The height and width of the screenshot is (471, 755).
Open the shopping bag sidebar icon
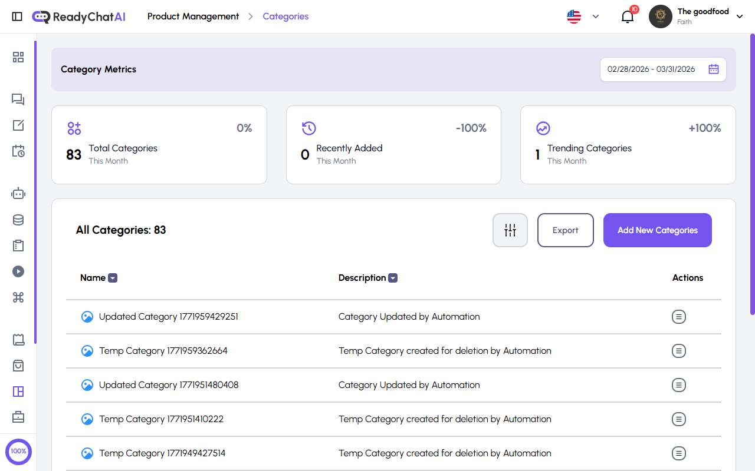[x=18, y=366]
